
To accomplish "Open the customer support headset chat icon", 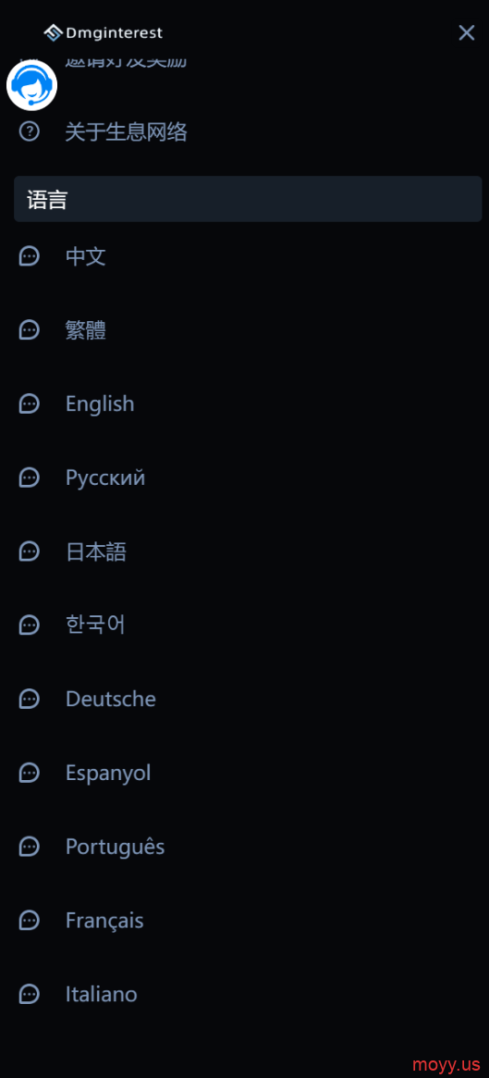I will tap(31, 85).
